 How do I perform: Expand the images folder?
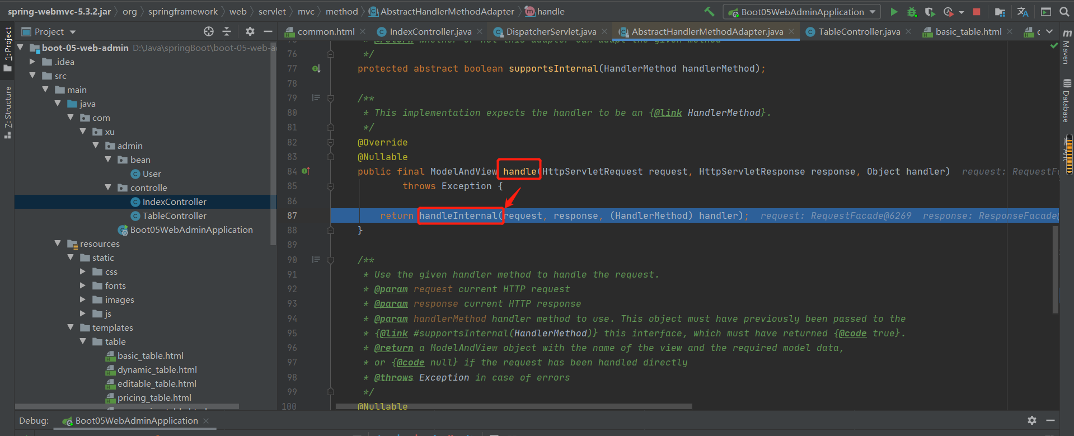(83, 299)
